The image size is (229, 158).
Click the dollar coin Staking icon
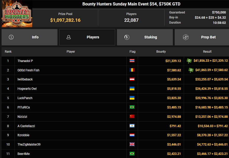[127, 37]
